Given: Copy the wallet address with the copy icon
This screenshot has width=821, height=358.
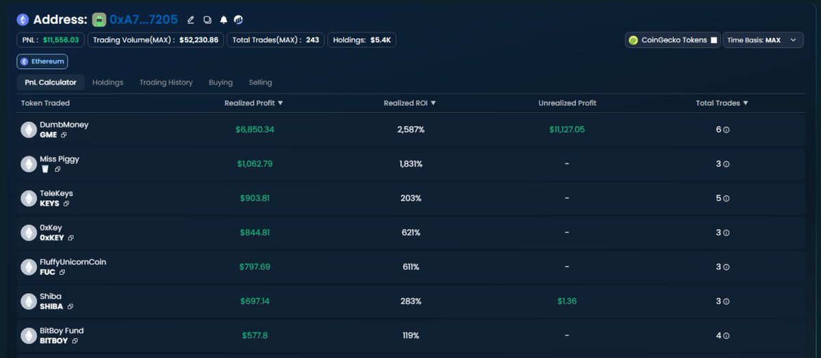Looking at the screenshot, I should point(207,20).
